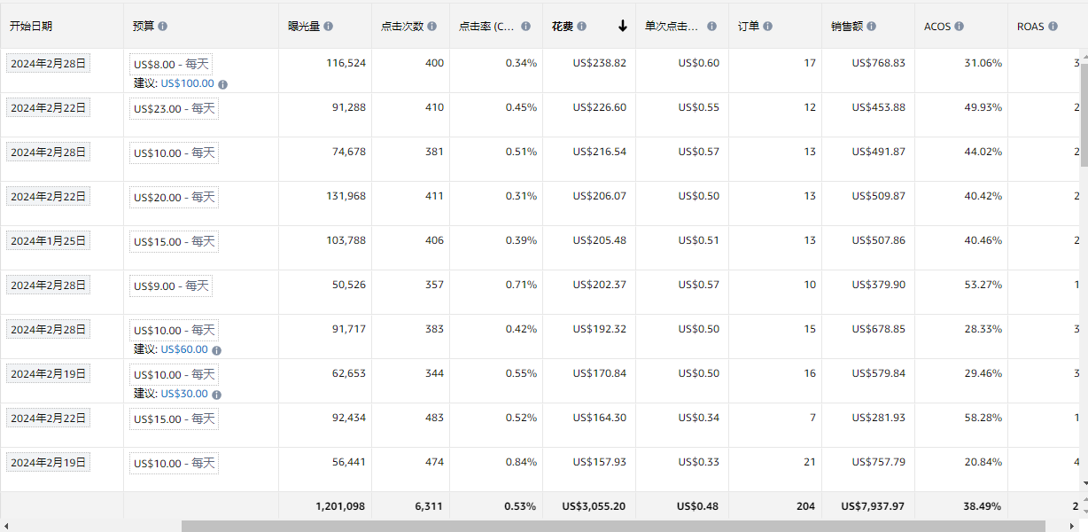
Task: Select the US$23.00 每天 budget field
Action: click(175, 107)
